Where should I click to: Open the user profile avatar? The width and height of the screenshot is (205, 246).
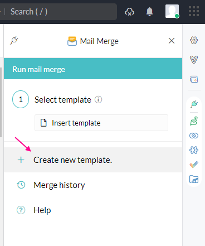pos(172,11)
